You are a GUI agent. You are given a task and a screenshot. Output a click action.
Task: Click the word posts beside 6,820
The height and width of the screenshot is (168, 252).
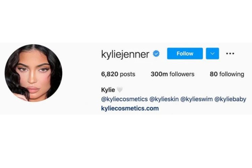[x=128, y=75]
